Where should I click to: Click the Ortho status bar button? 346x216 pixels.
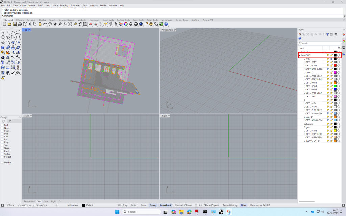click(x=134, y=205)
